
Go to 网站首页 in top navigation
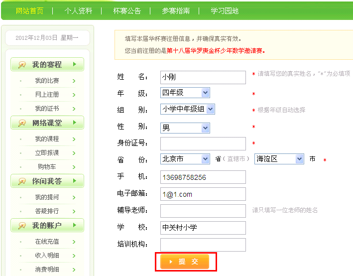29,10
